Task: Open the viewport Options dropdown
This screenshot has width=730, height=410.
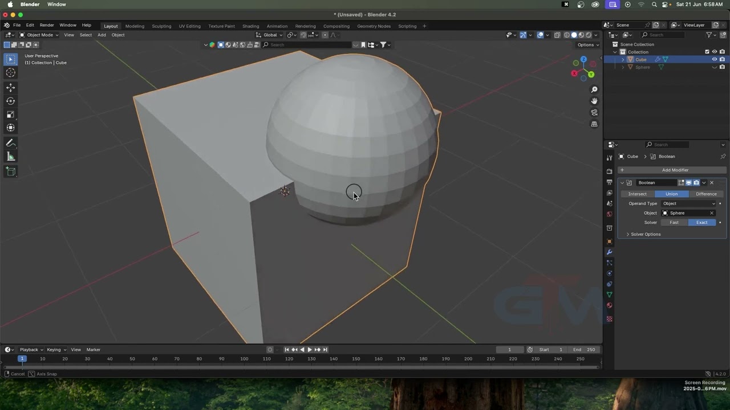Action: [588, 45]
